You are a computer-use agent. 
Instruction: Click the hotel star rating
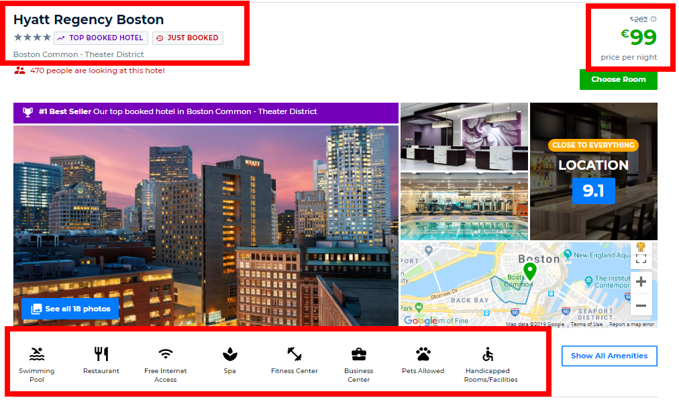(x=32, y=38)
